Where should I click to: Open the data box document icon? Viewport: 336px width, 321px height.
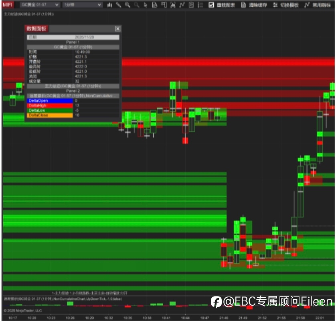coord(154,5)
